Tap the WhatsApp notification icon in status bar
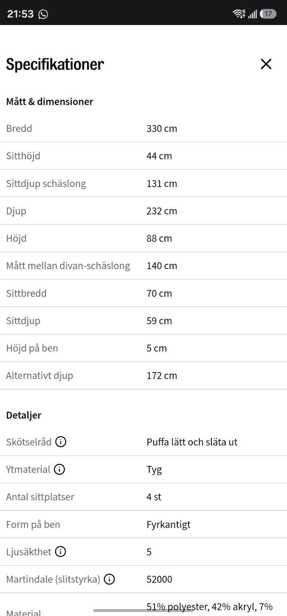The width and height of the screenshot is (287, 616). 43,14
